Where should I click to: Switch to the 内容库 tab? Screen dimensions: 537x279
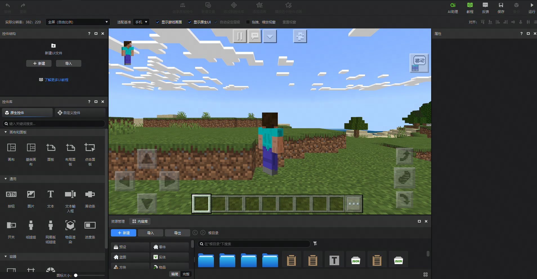pos(140,221)
